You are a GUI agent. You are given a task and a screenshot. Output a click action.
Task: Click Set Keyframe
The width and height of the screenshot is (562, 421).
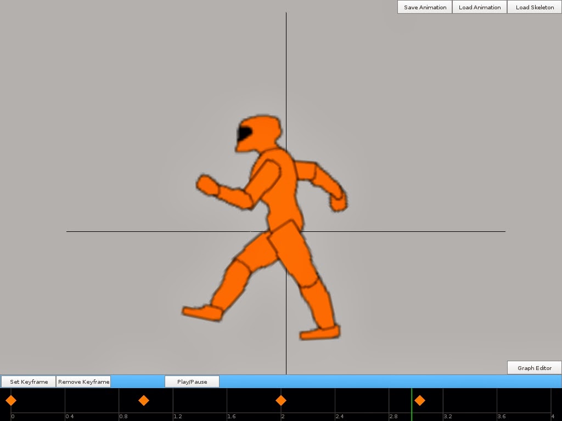point(29,382)
